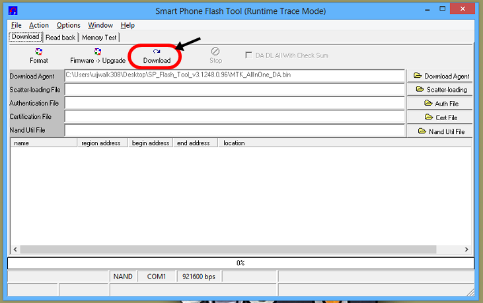Click the region address column header
This screenshot has height=303, width=483.
tap(102, 143)
